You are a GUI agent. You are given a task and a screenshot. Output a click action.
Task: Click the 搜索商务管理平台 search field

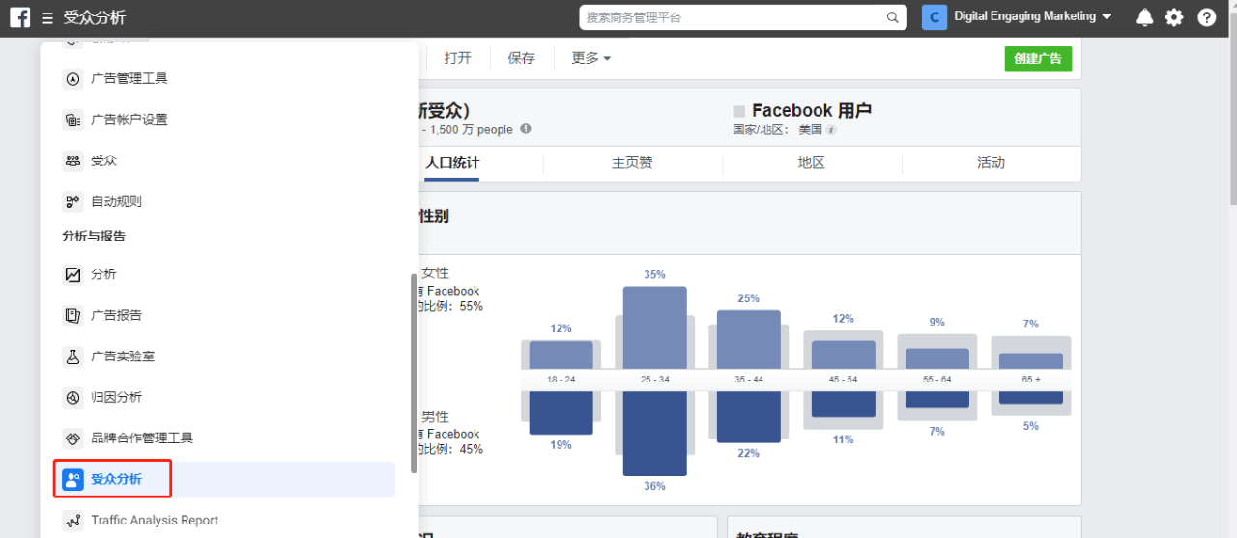point(733,17)
